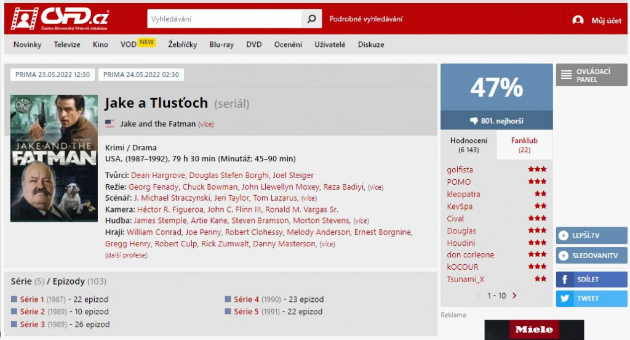Viewport: 630px width, 340px height.
Task: Click the play icon on Lepší.TV
Action: pos(564,235)
